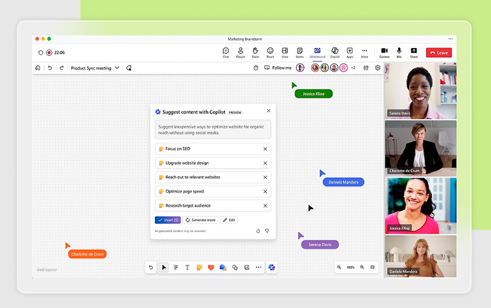Toggle the Camera on or off
The width and height of the screenshot is (491, 308).
pos(384,52)
